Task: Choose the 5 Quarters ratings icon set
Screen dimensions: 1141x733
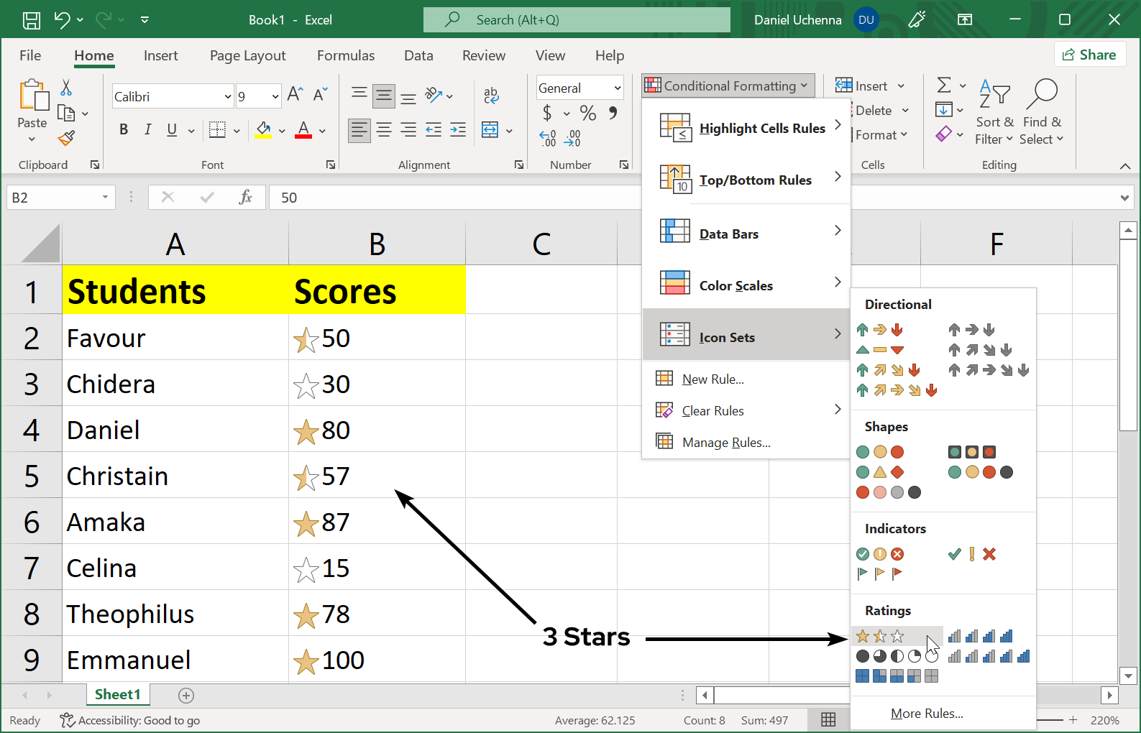Action: (897, 656)
